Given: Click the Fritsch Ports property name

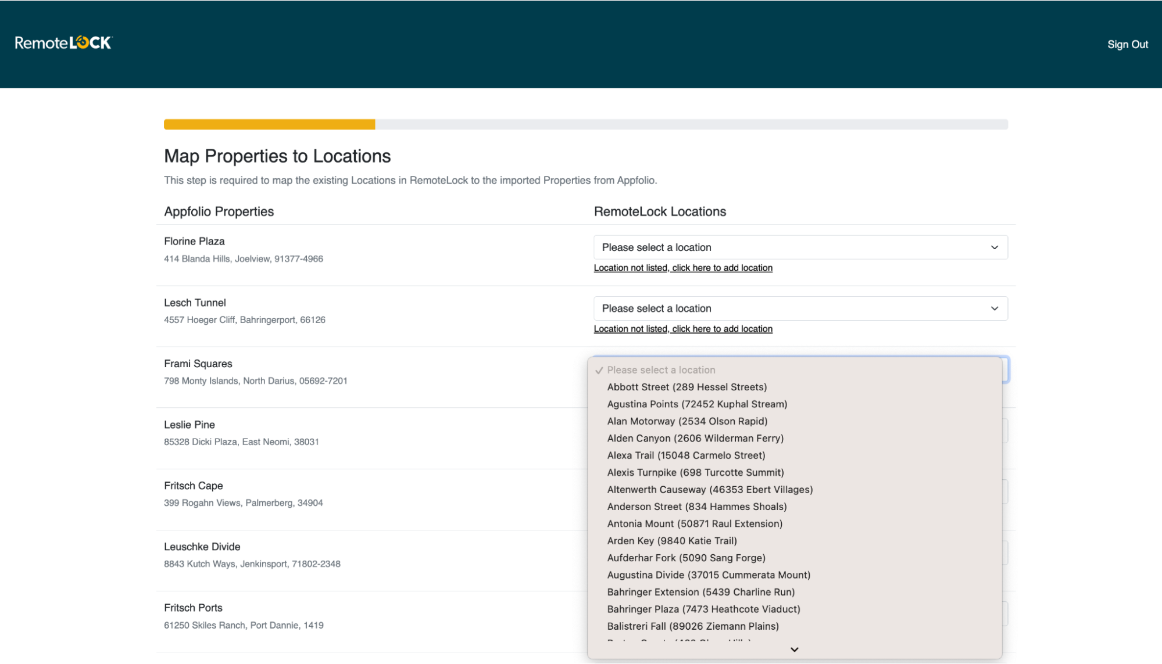Looking at the screenshot, I should tap(193, 608).
